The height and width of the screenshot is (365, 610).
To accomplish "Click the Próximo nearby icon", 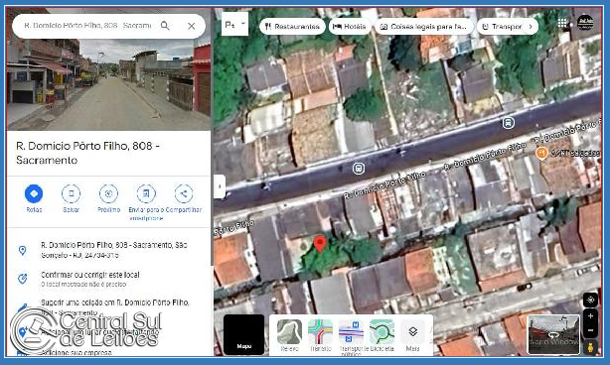I will [108, 193].
